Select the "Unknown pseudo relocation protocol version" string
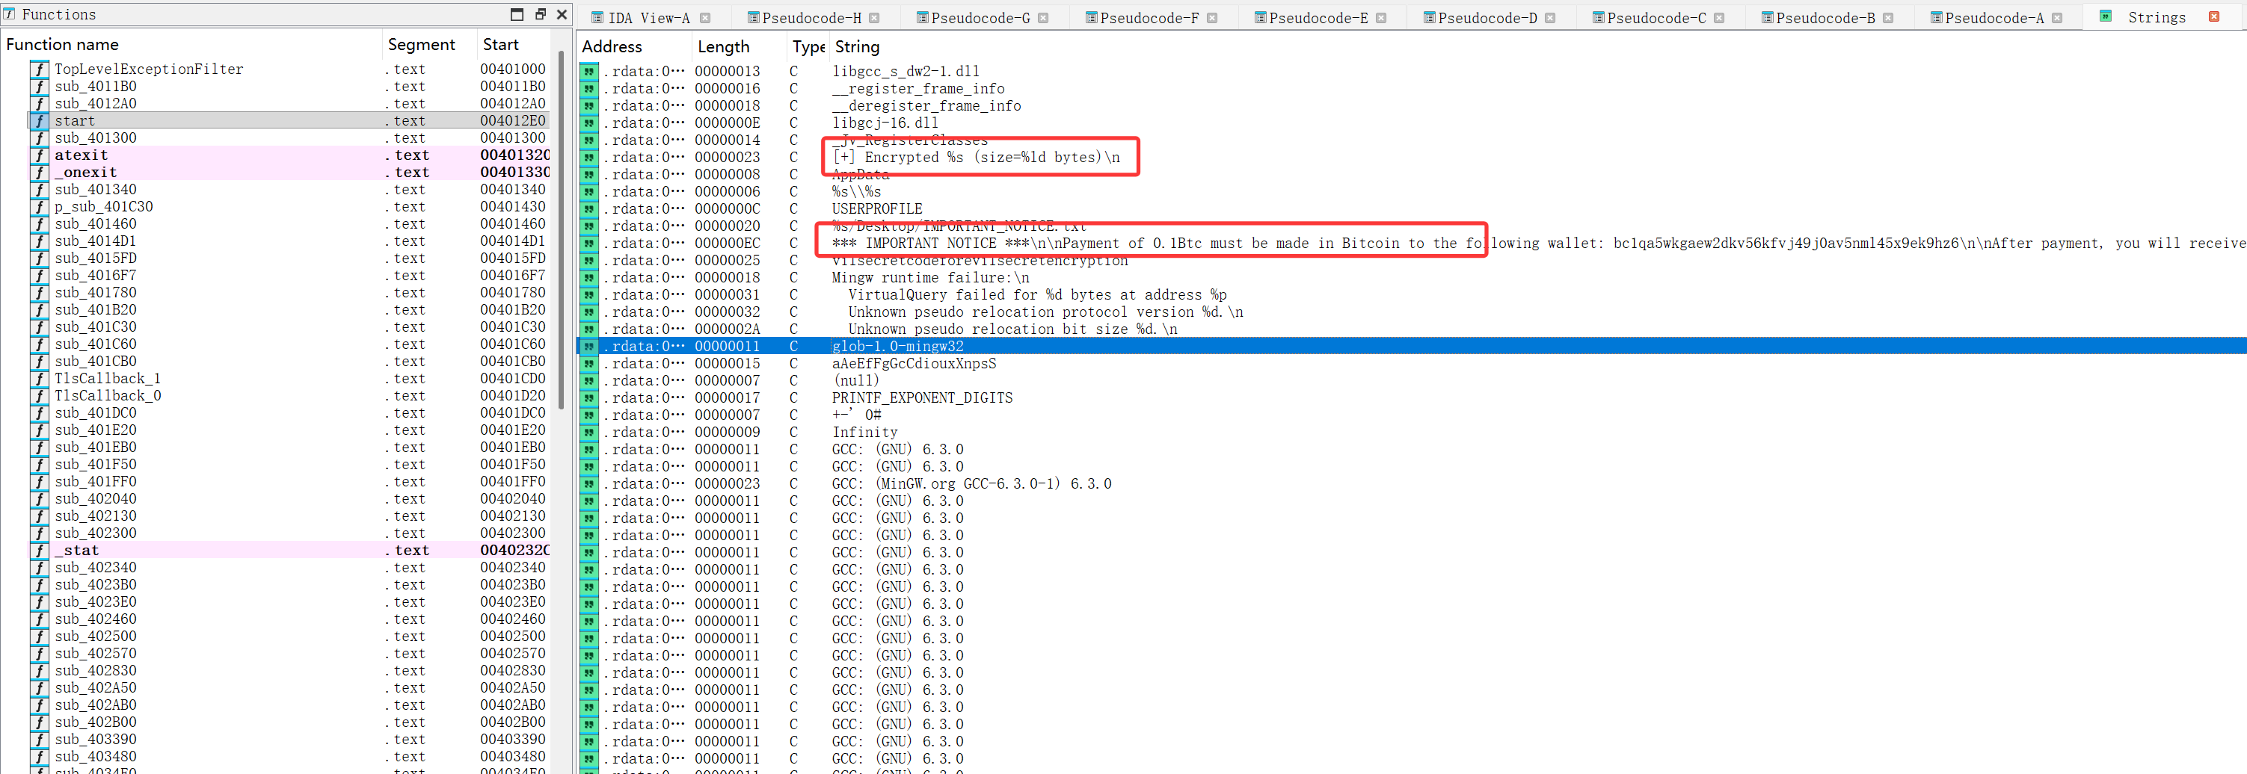Image resolution: width=2247 pixels, height=774 pixels. tap(1046, 312)
